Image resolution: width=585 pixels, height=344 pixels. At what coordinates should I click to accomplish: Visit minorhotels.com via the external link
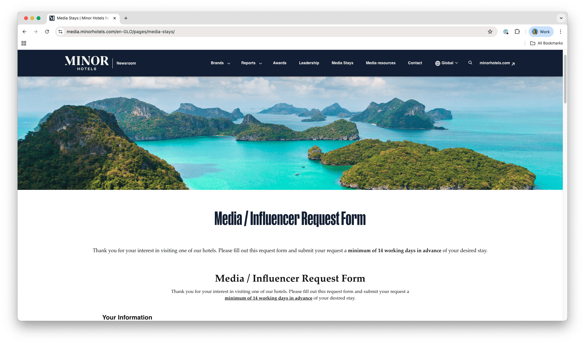[494, 63]
